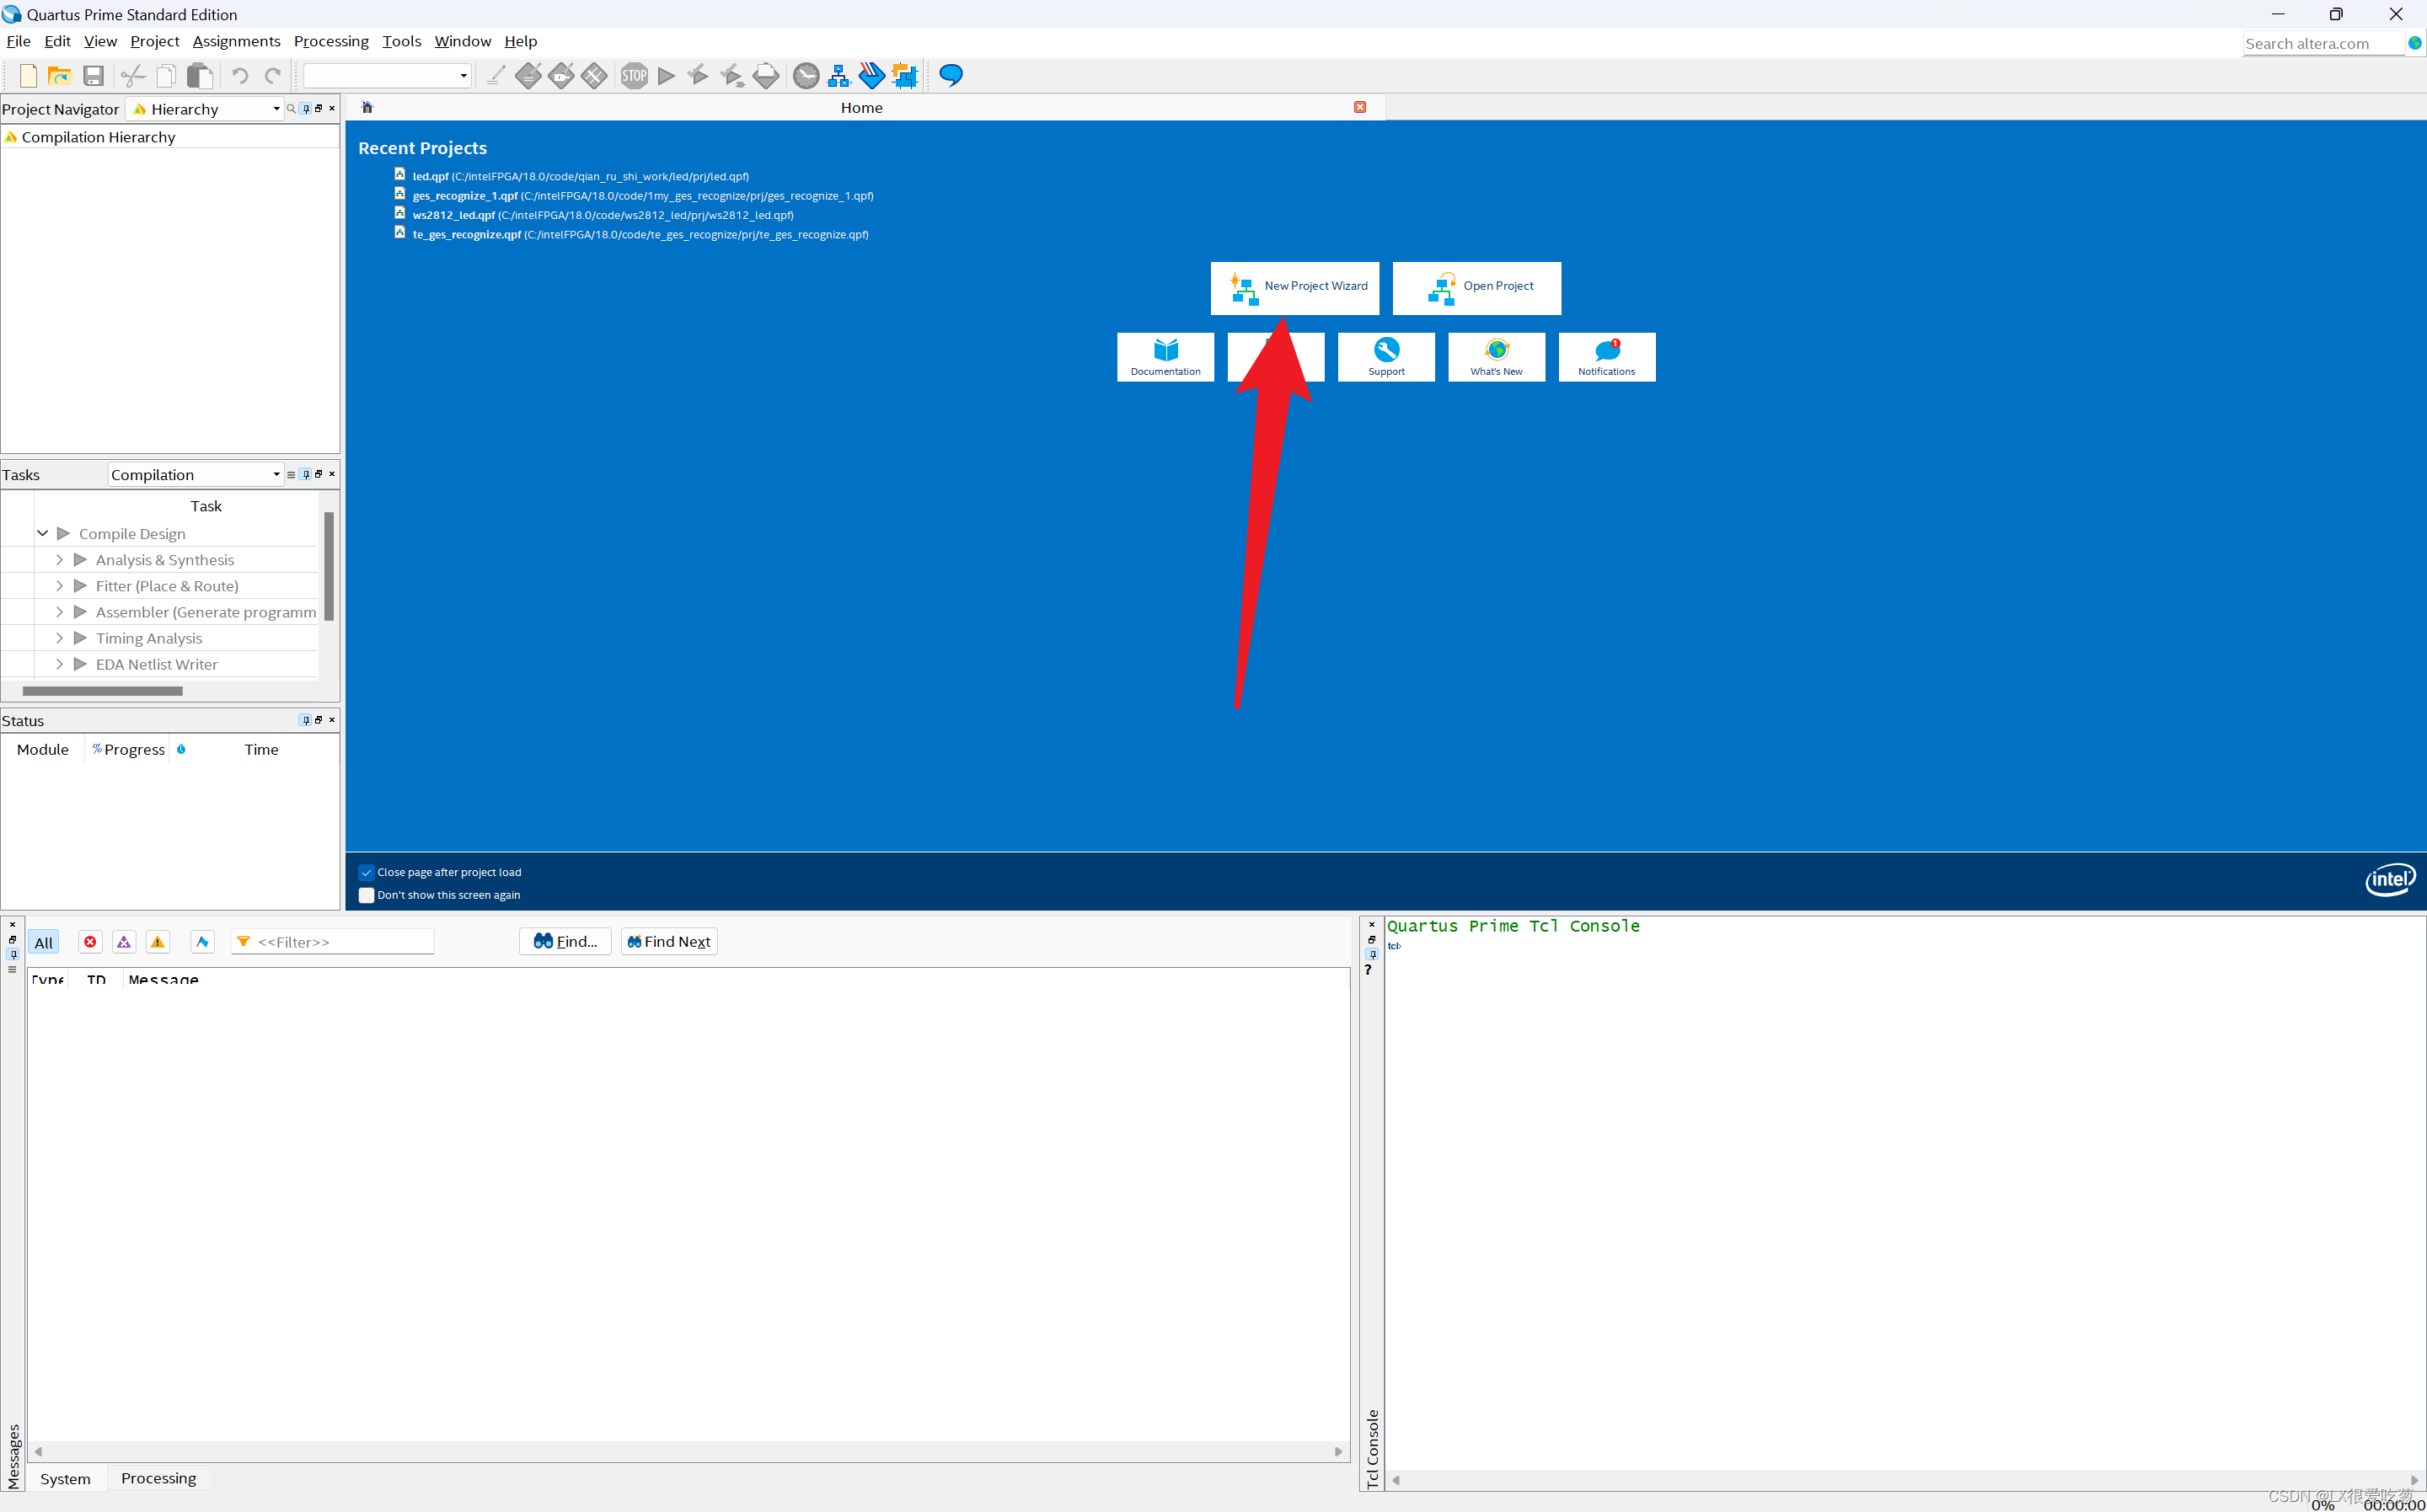Toggle the All messages filter tab
Image resolution: width=2427 pixels, height=1512 pixels.
42,941
